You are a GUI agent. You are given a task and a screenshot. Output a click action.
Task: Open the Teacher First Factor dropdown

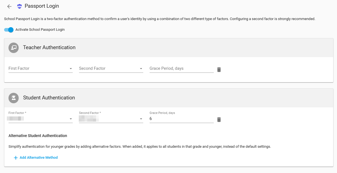pos(41,68)
